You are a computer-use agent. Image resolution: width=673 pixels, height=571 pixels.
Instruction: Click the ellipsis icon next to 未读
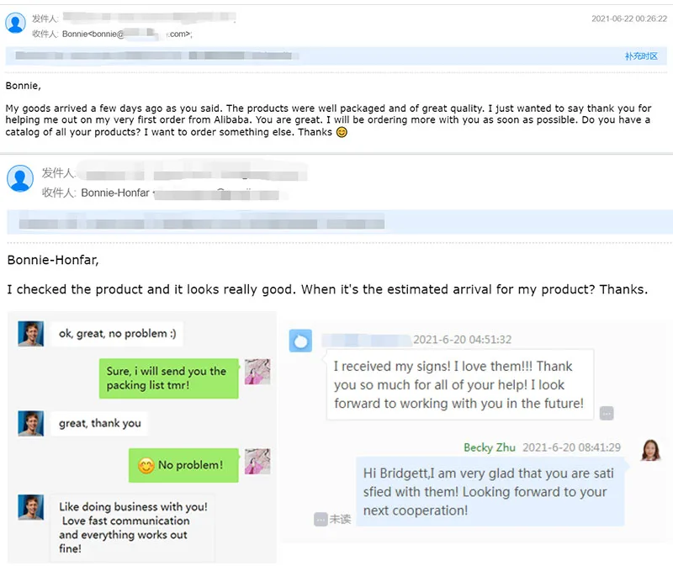click(x=321, y=520)
